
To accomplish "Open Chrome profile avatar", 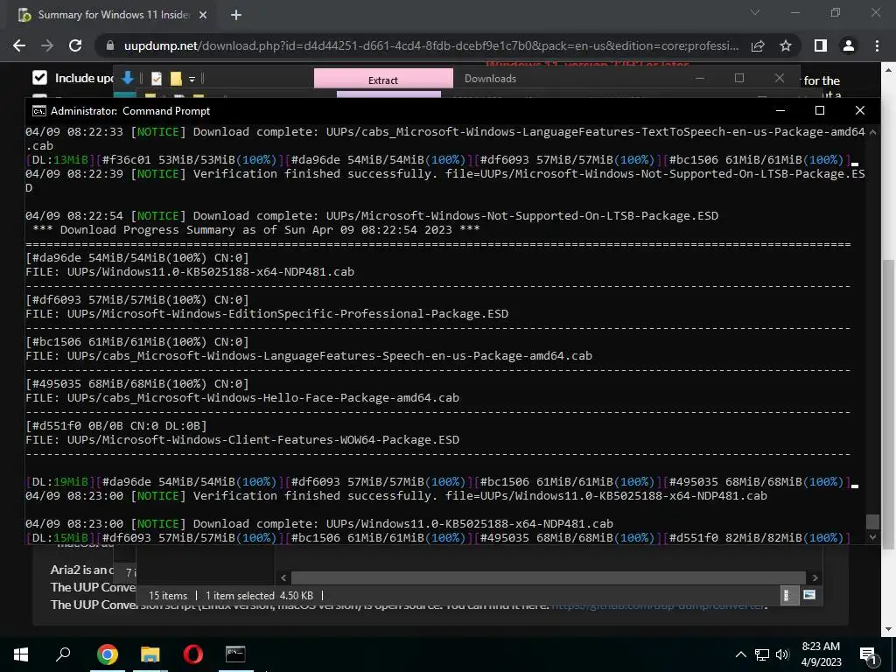I will [849, 45].
